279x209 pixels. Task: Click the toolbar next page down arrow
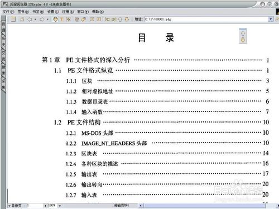[x=127, y=19]
